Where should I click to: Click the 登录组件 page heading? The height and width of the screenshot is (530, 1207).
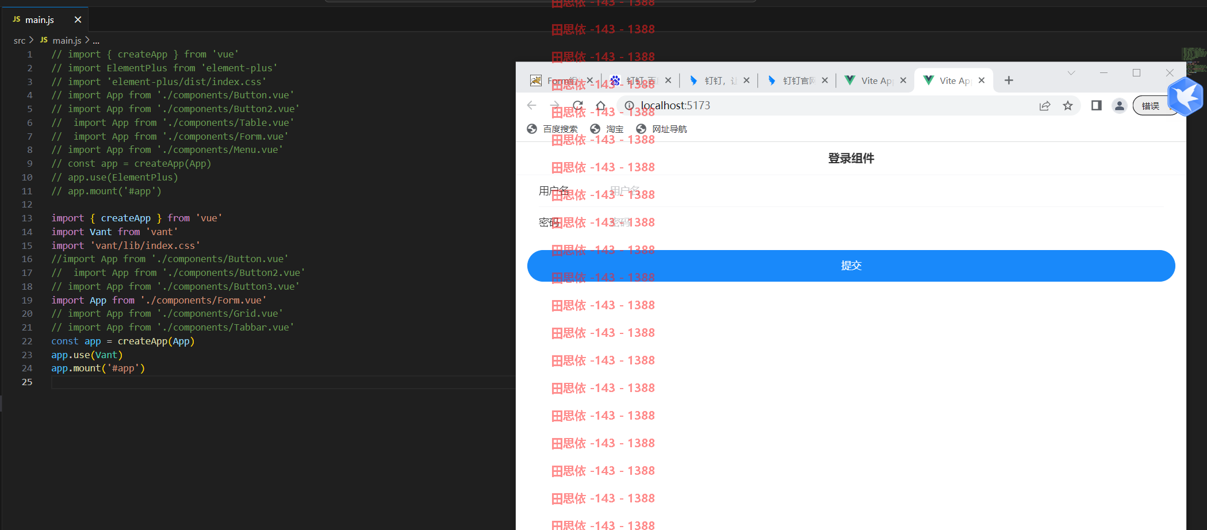tap(851, 158)
